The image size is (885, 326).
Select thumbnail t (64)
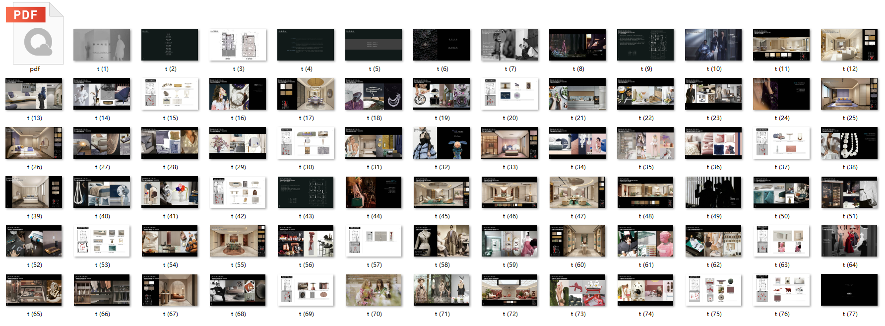point(849,241)
